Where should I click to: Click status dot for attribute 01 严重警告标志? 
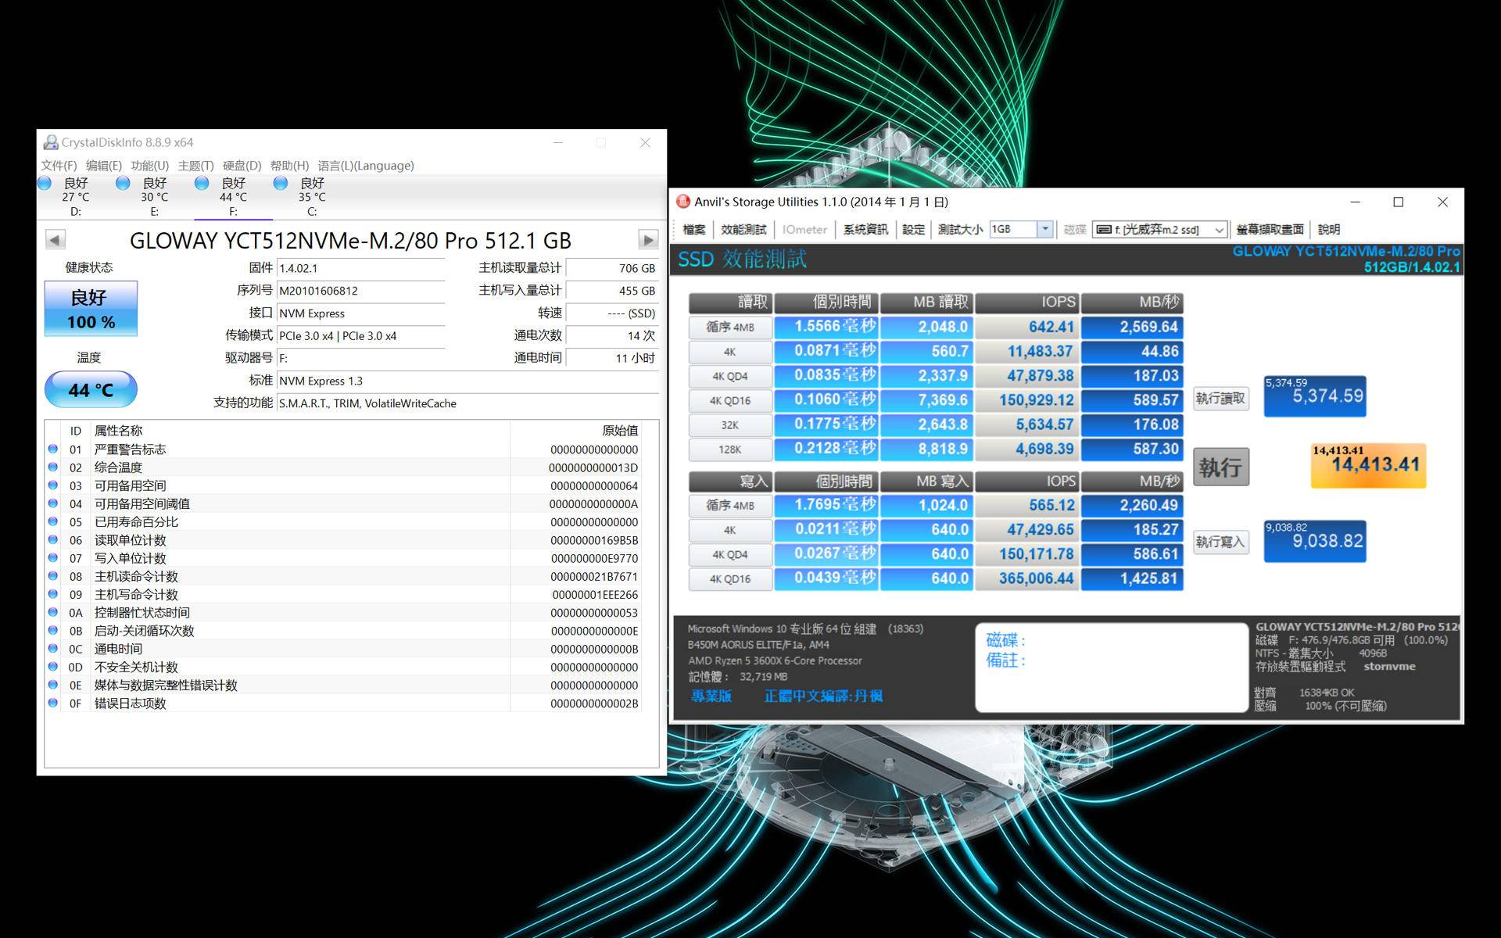click(53, 449)
